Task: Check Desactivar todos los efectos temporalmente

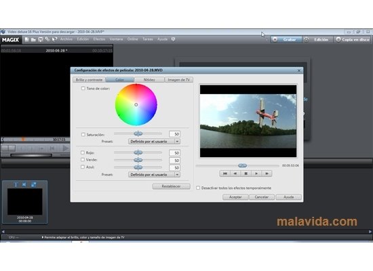Action: pos(198,188)
